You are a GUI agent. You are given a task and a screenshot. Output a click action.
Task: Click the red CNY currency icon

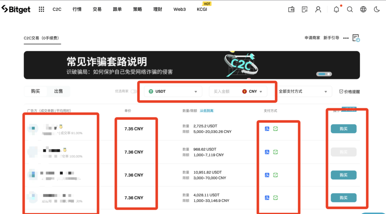point(244,91)
